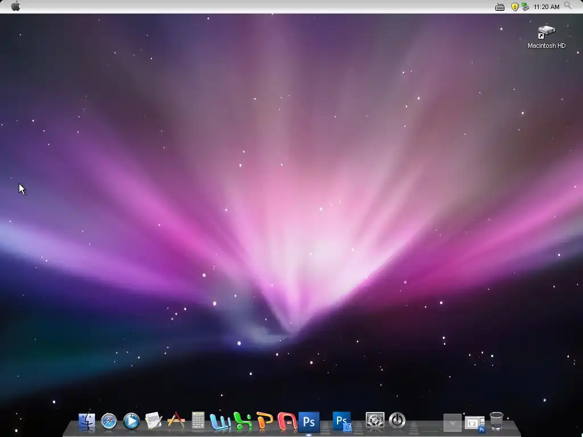This screenshot has width=583, height=437.
Task: Launch Microsoft Excel green X icon
Action: (243, 421)
